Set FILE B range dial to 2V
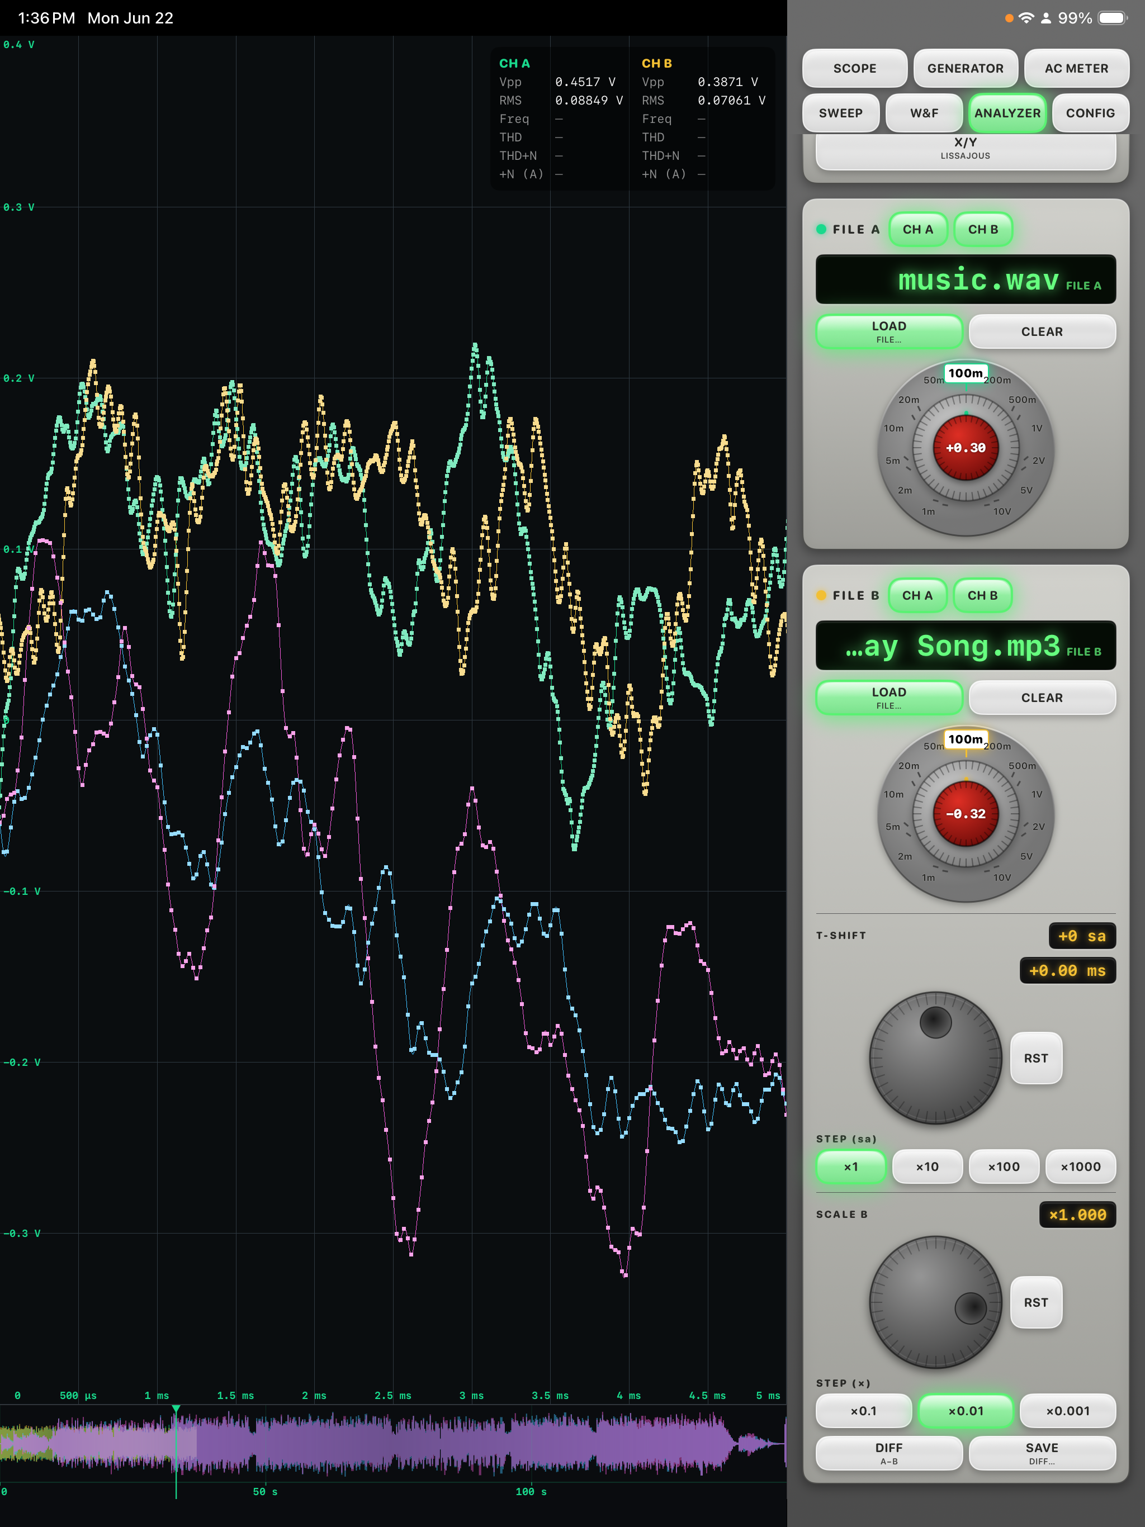The height and width of the screenshot is (1527, 1145). (x=1038, y=826)
